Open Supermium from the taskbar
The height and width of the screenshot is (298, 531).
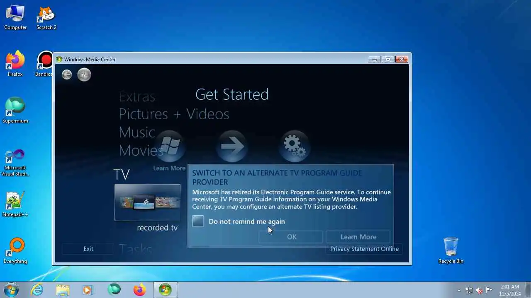pyautogui.click(x=114, y=290)
